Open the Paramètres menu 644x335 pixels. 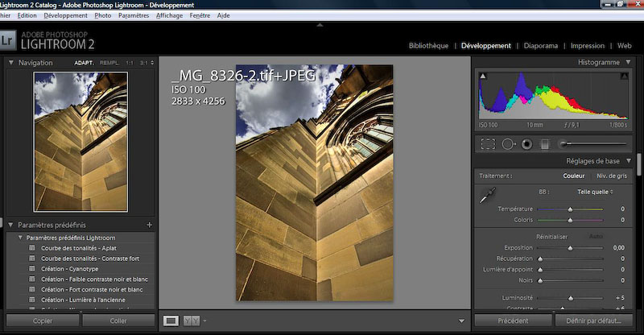click(134, 15)
